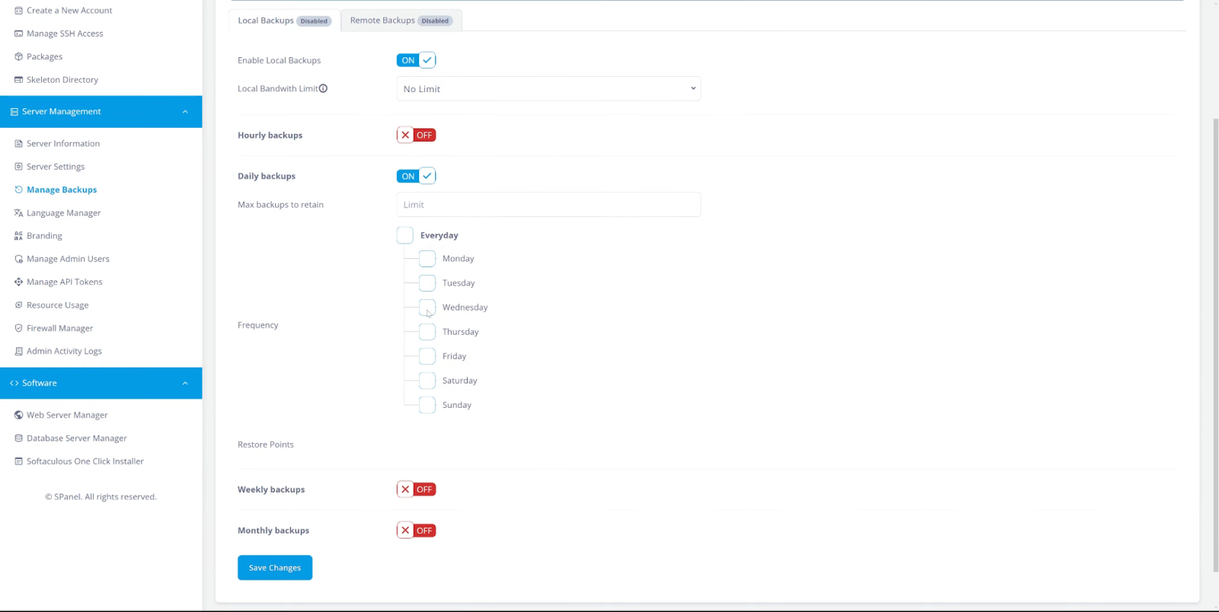Click the Packages box icon

[x=18, y=56]
